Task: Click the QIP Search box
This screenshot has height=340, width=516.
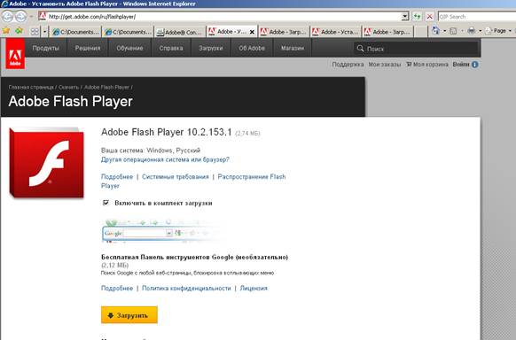Action: pos(476,17)
